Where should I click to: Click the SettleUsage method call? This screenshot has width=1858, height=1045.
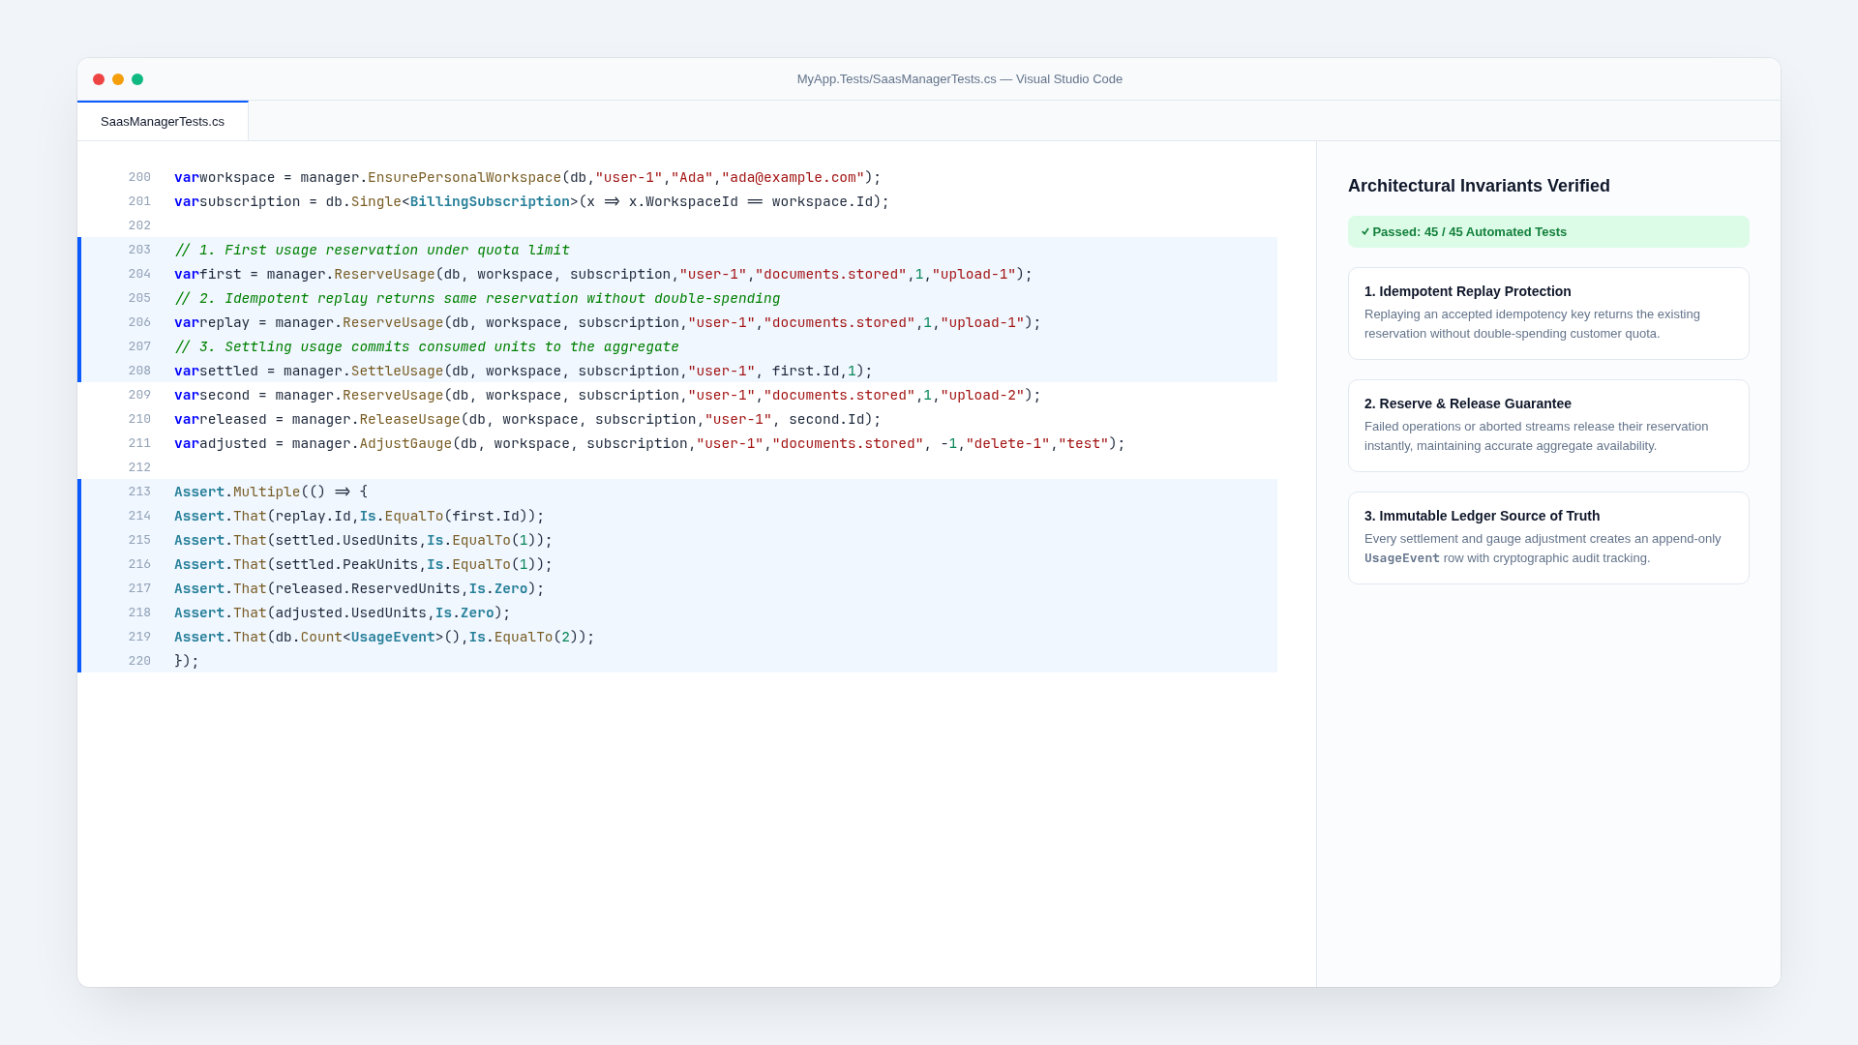click(x=397, y=372)
